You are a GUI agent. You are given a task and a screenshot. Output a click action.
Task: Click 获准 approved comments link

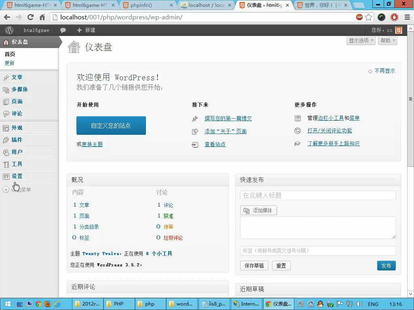(x=168, y=216)
